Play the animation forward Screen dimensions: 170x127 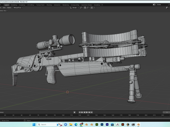tap(87, 112)
